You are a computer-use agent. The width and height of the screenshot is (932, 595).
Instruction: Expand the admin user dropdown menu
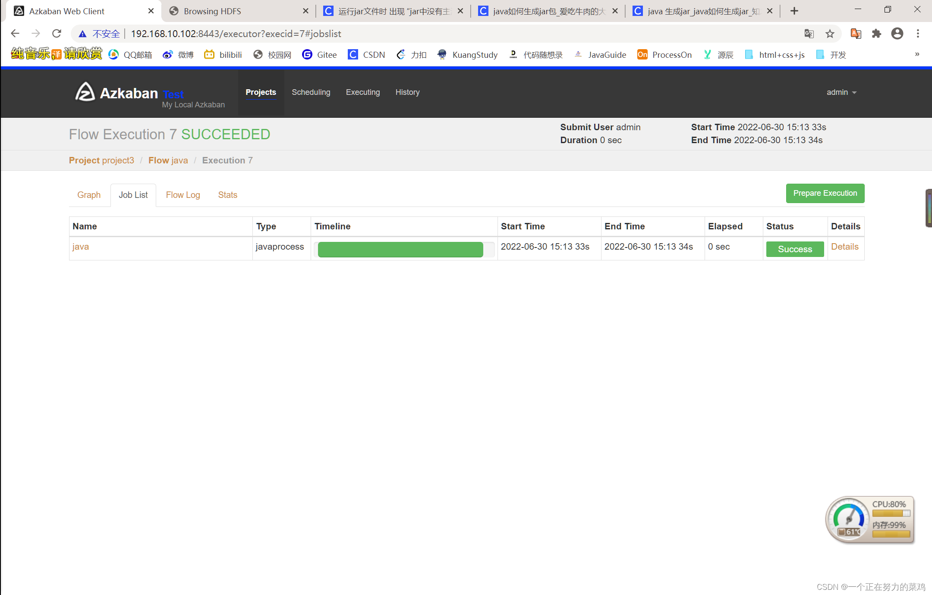(840, 91)
